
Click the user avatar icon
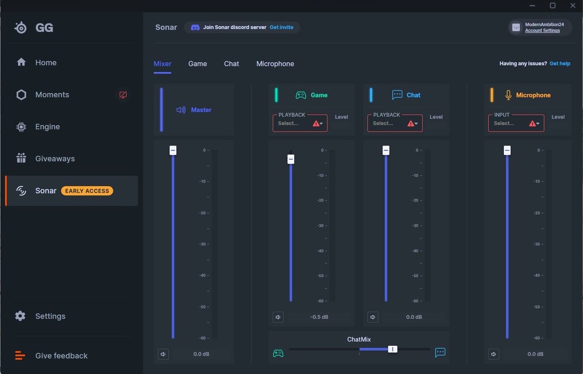tap(516, 27)
